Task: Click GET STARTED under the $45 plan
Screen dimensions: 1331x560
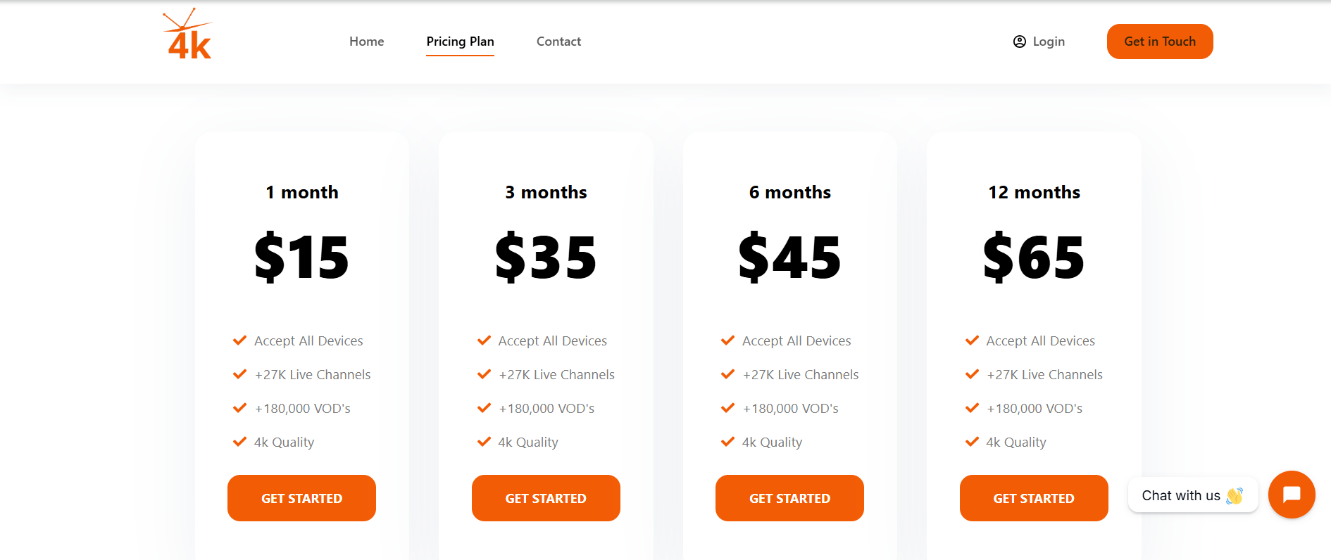Action: click(x=789, y=498)
